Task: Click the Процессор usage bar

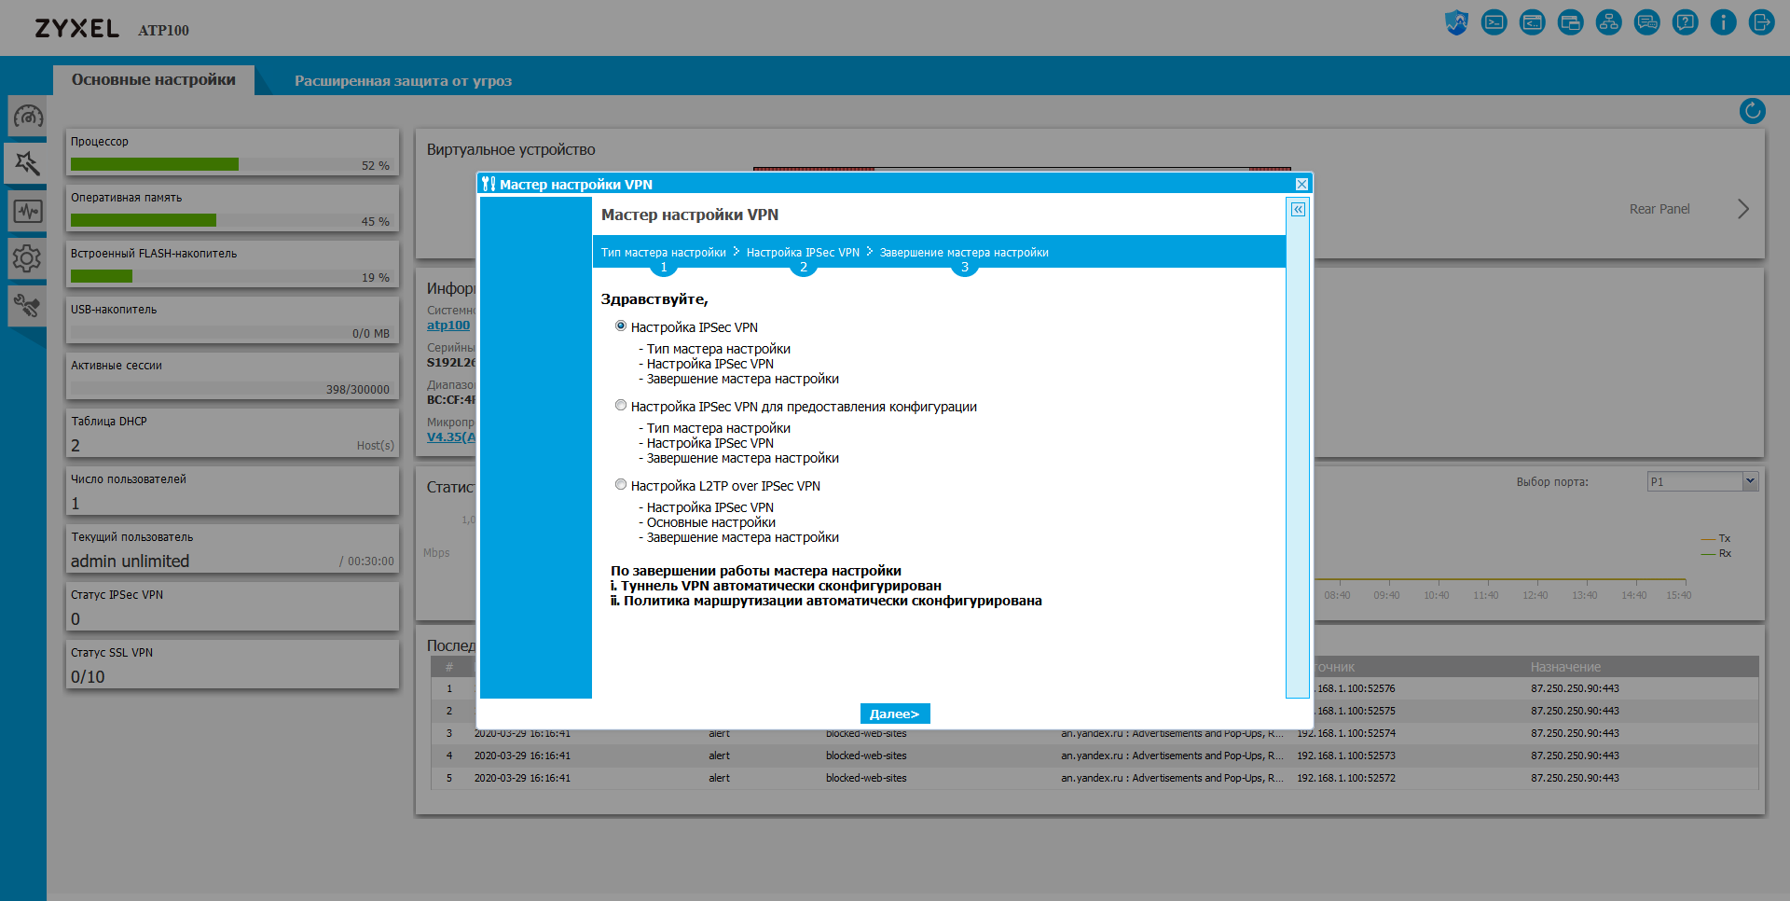Action: point(230,165)
